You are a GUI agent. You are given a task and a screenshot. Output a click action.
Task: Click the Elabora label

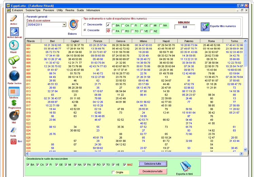72,34
